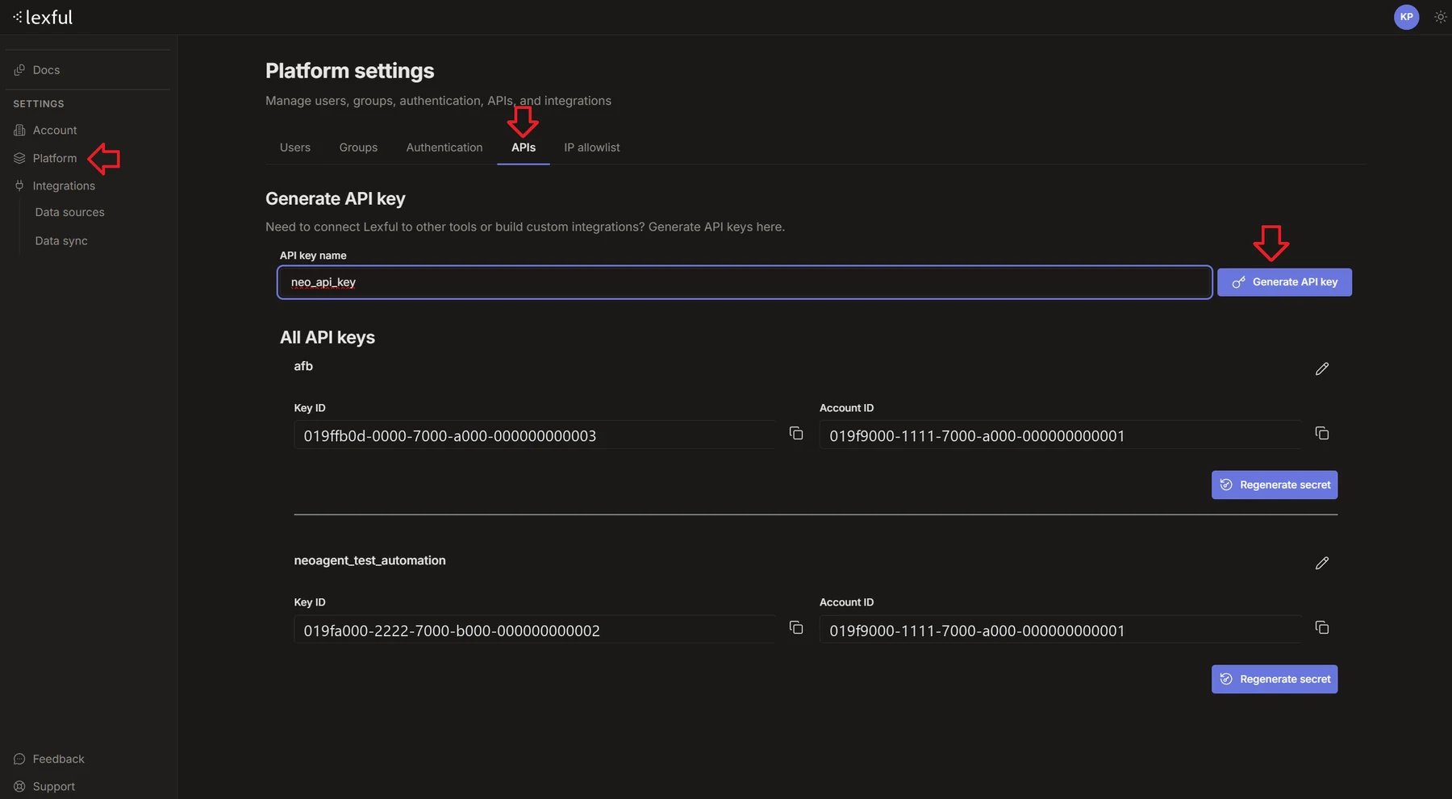Click the "afb" key name text
This screenshot has width=1452, height=799.
click(303, 366)
